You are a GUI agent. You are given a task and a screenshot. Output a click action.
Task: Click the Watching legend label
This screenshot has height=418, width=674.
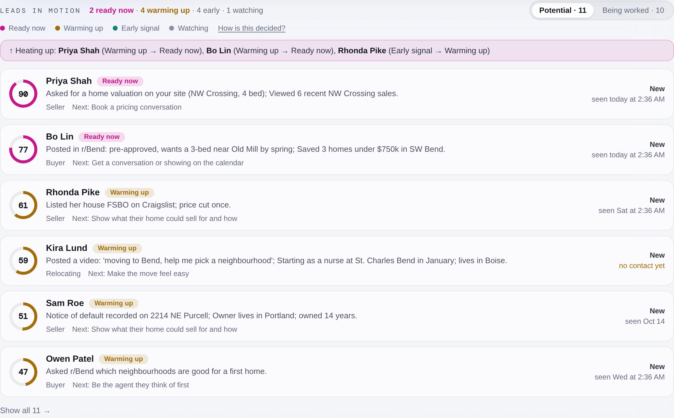[193, 28]
